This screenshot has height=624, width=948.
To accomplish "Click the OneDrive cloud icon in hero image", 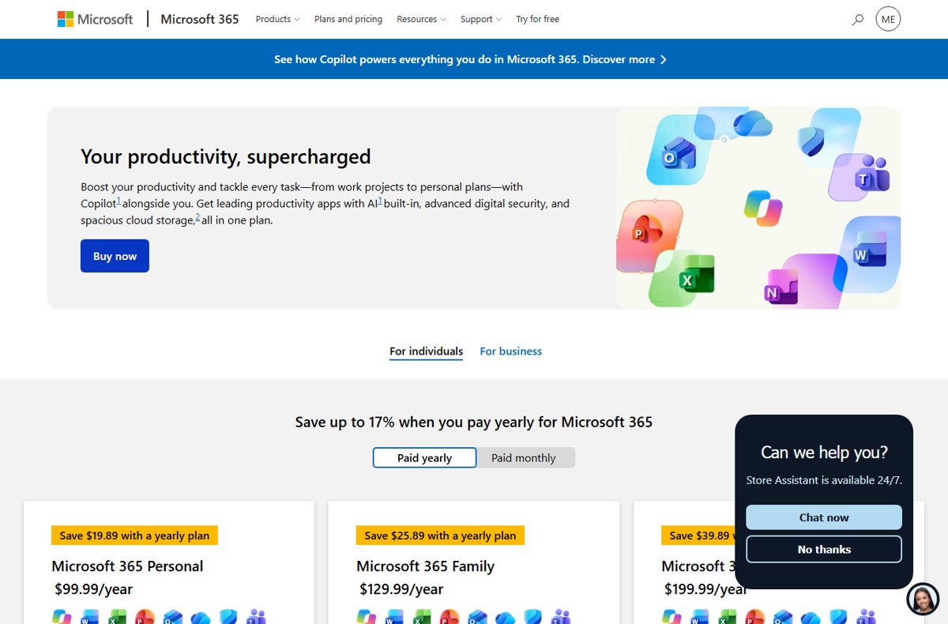I will tap(752, 122).
